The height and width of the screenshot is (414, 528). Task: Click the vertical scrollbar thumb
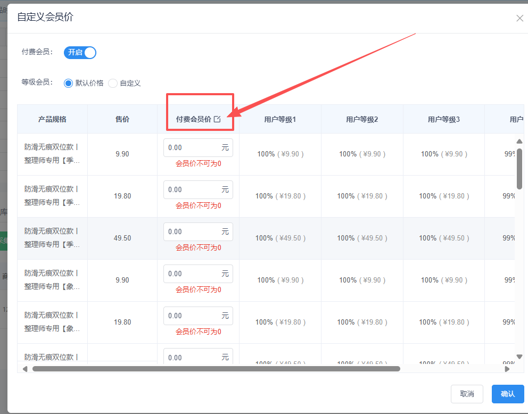coord(519,168)
